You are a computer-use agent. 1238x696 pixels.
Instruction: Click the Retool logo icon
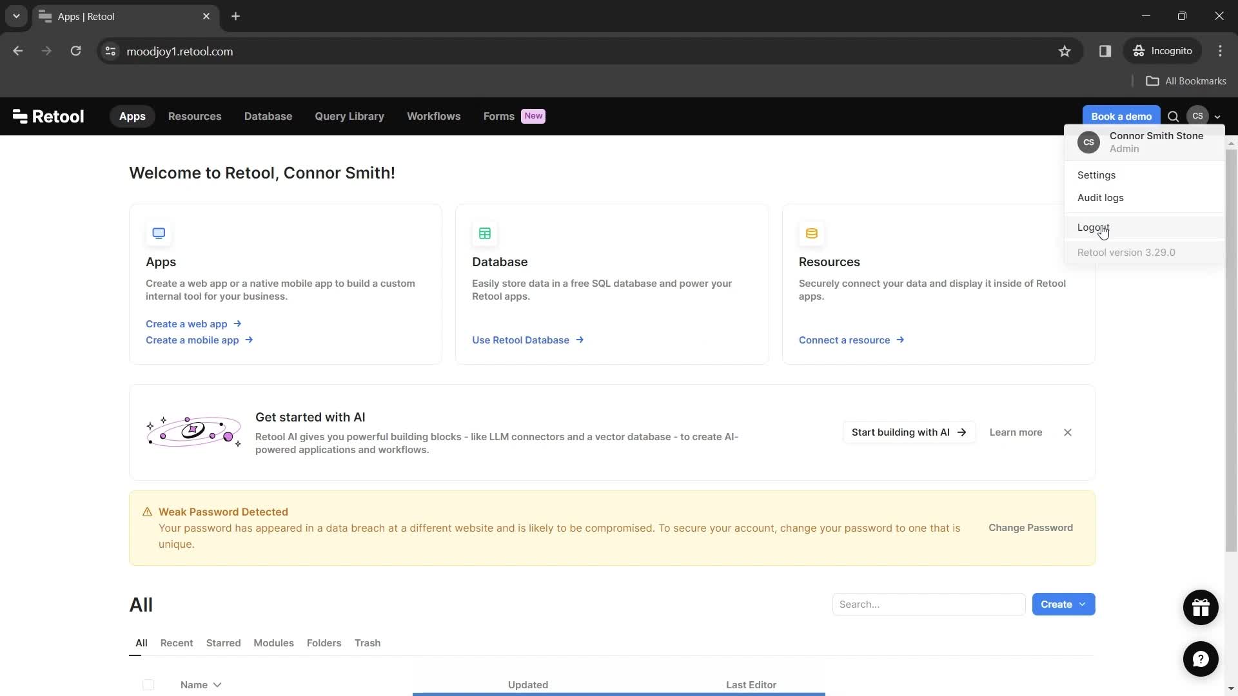click(x=19, y=115)
